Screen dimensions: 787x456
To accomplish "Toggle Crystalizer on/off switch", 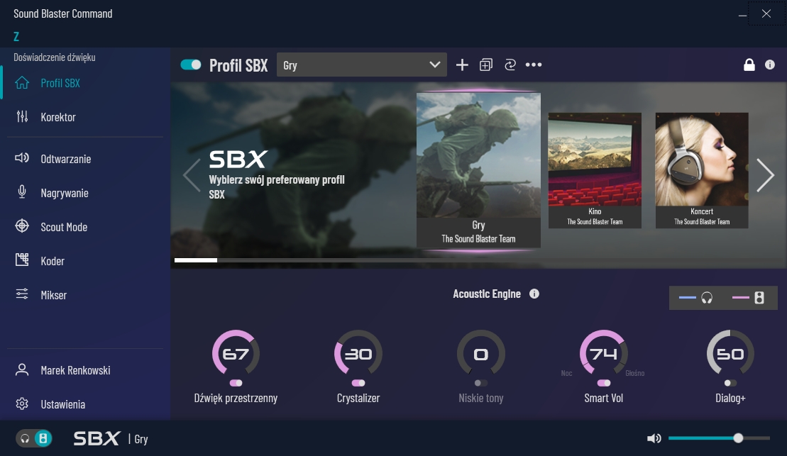I will [x=358, y=383].
